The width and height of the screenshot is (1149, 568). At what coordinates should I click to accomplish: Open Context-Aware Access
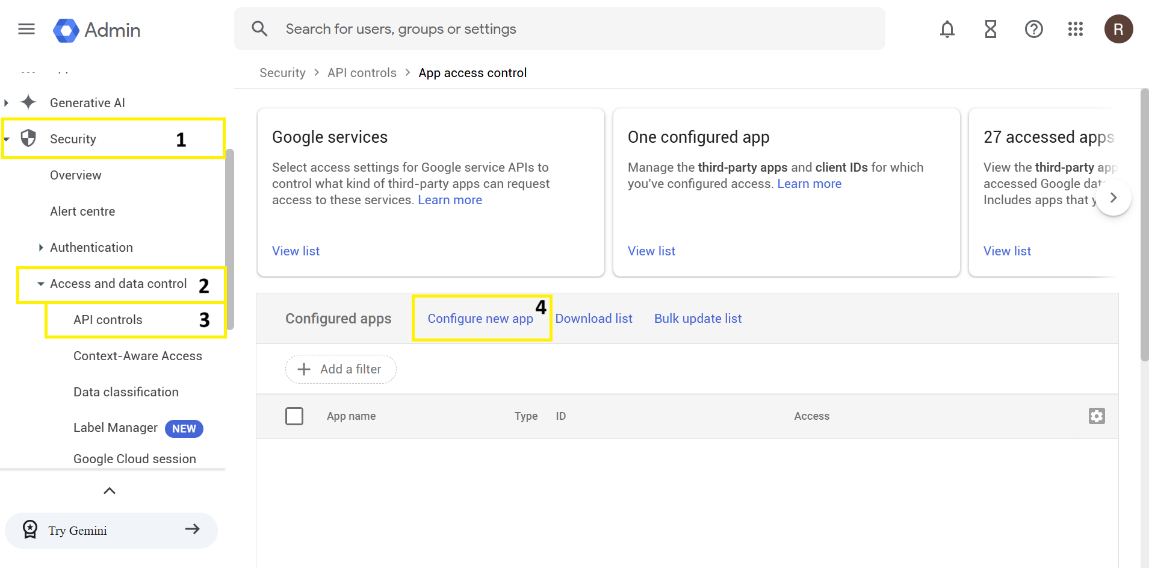pos(138,356)
